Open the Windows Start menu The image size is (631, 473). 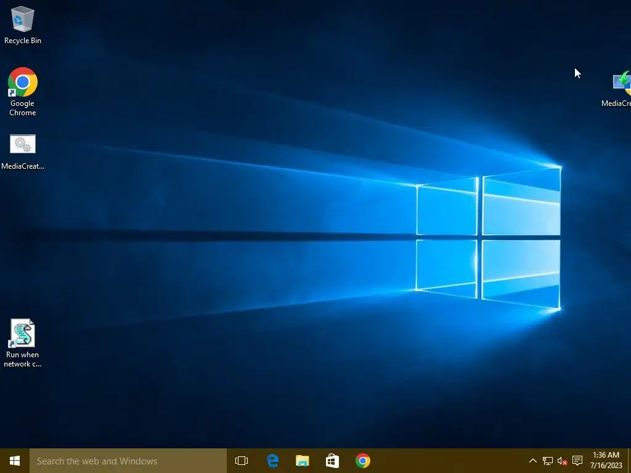15,461
